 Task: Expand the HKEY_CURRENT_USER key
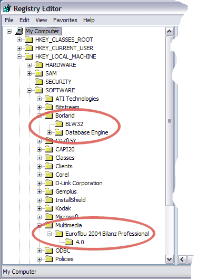(19, 48)
